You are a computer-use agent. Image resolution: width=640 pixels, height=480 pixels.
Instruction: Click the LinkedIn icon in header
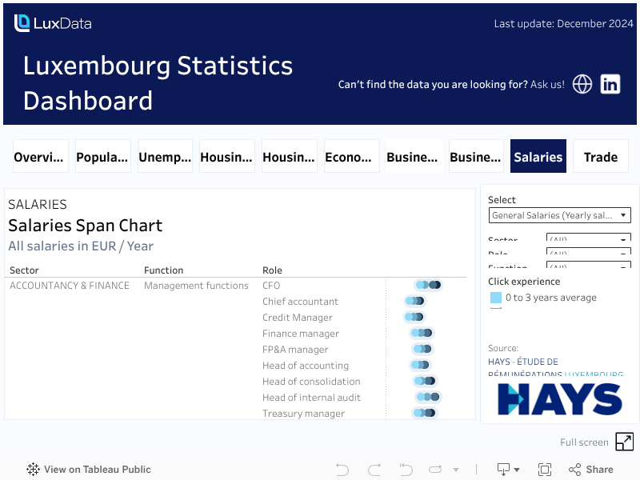point(610,84)
